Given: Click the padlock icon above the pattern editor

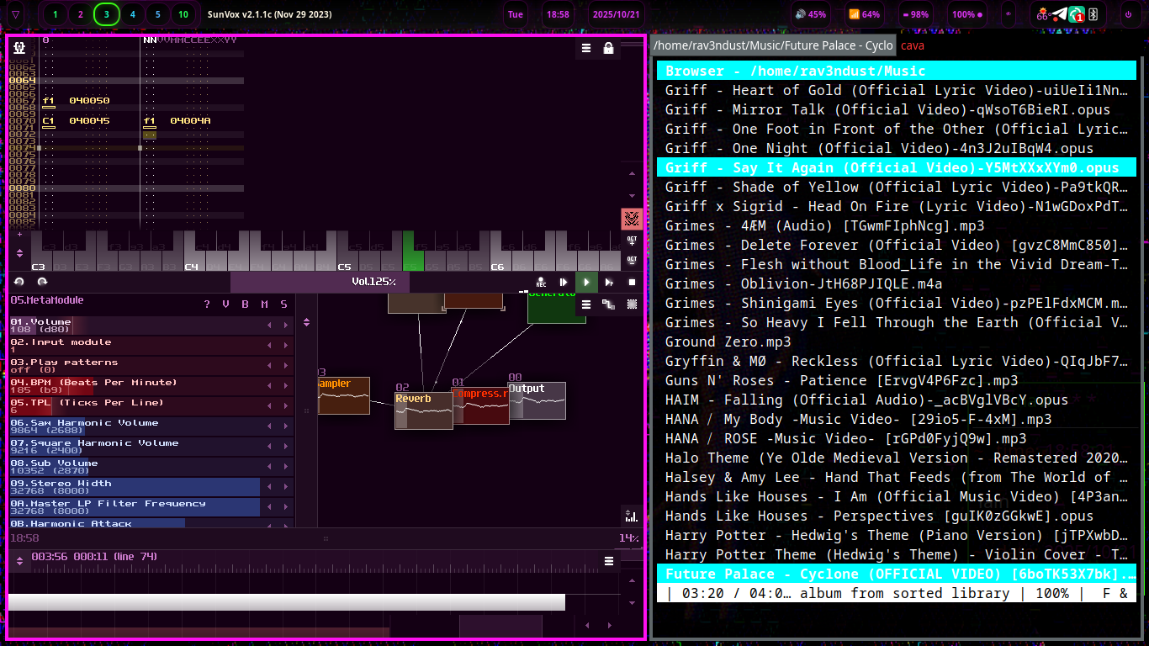Looking at the screenshot, I should [607, 49].
